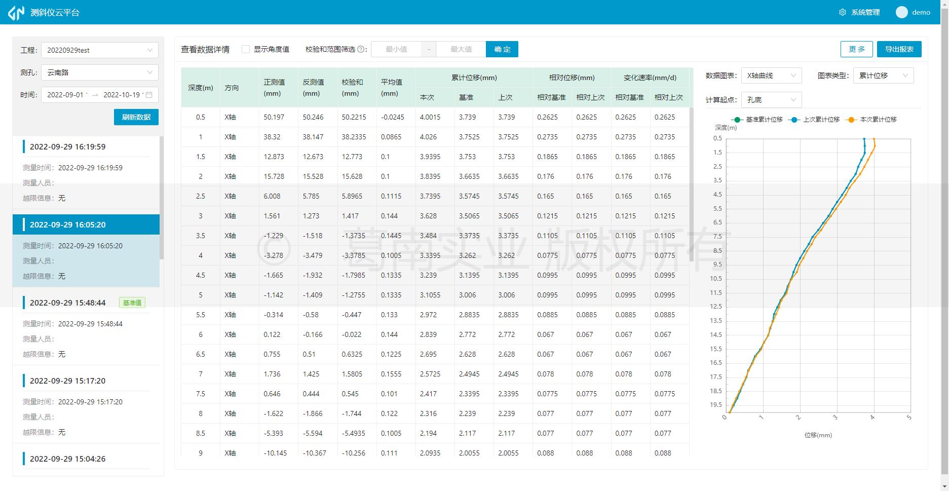Image resolution: width=949 pixels, height=491 pixels.
Task: Click the 正测值(mm) column header
Action: point(279,88)
